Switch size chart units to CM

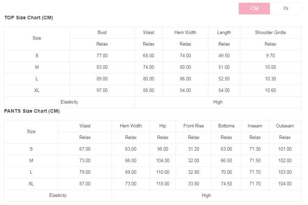coord(254,8)
